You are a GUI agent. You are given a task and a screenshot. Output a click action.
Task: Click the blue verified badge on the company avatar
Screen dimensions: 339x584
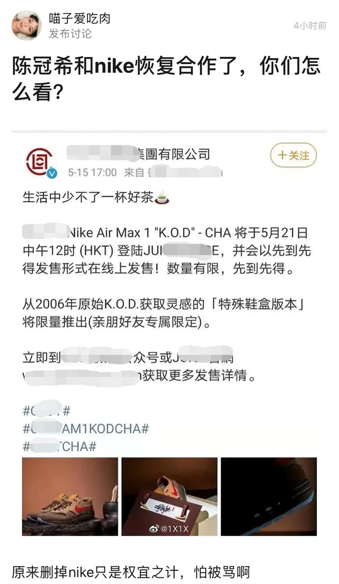(52, 173)
